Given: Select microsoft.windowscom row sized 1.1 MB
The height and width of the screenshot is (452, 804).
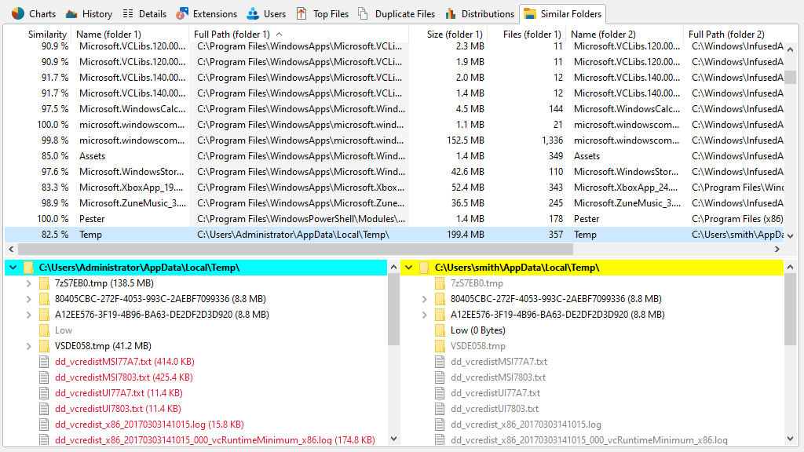Looking at the screenshot, I should [x=394, y=125].
